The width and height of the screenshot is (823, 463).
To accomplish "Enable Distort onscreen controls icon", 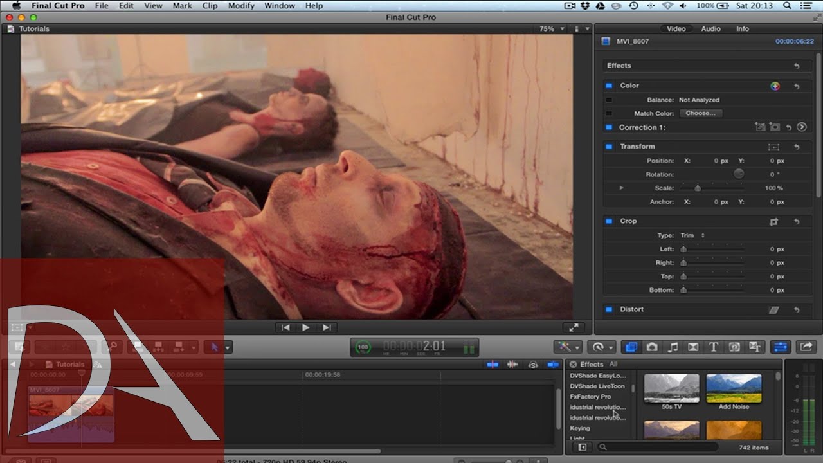I will pyautogui.click(x=773, y=309).
